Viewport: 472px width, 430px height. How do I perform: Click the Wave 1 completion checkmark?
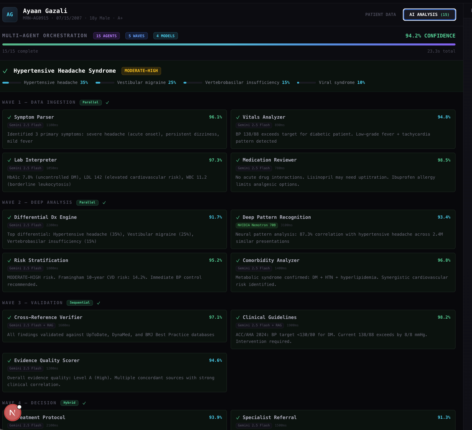(x=107, y=102)
